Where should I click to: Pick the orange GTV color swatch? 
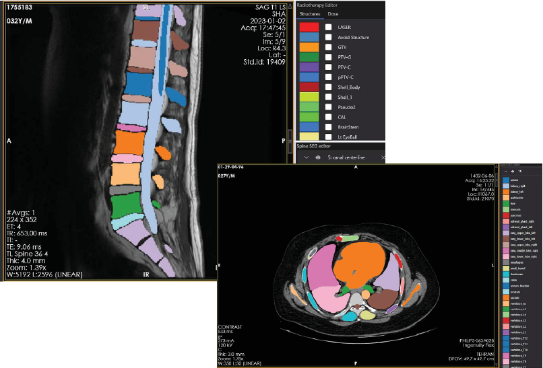[x=309, y=48]
